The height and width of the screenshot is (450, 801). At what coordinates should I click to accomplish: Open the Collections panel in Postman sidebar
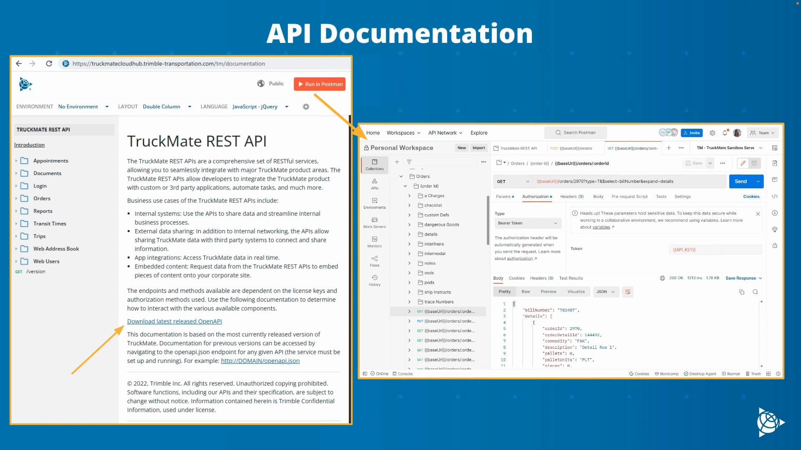point(374,165)
